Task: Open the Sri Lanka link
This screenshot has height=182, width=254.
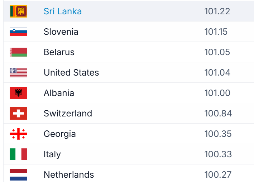Action: click(63, 11)
